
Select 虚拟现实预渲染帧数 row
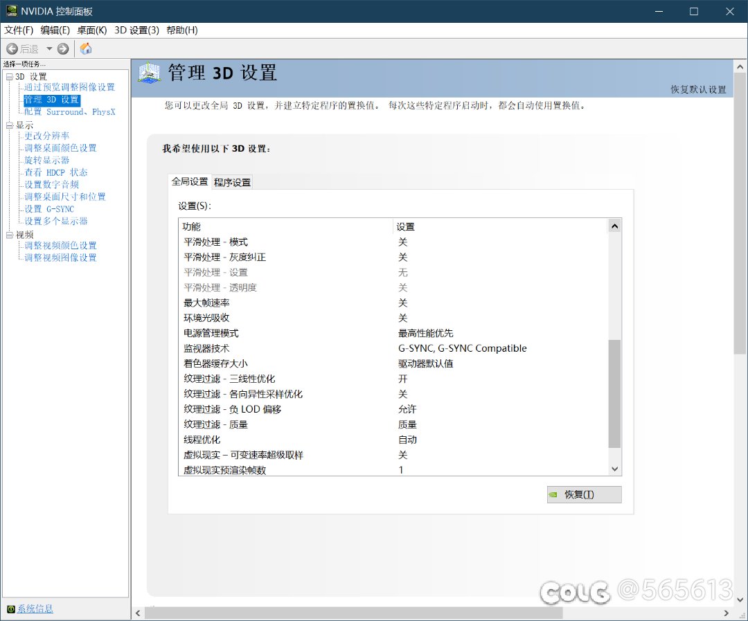(393, 470)
